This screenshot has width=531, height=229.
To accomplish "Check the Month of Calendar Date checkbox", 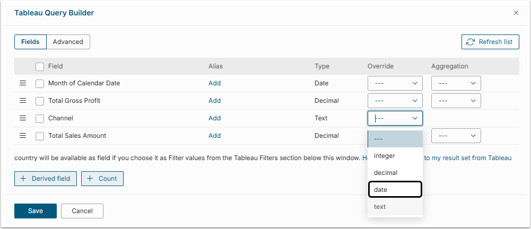I will [x=40, y=83].
